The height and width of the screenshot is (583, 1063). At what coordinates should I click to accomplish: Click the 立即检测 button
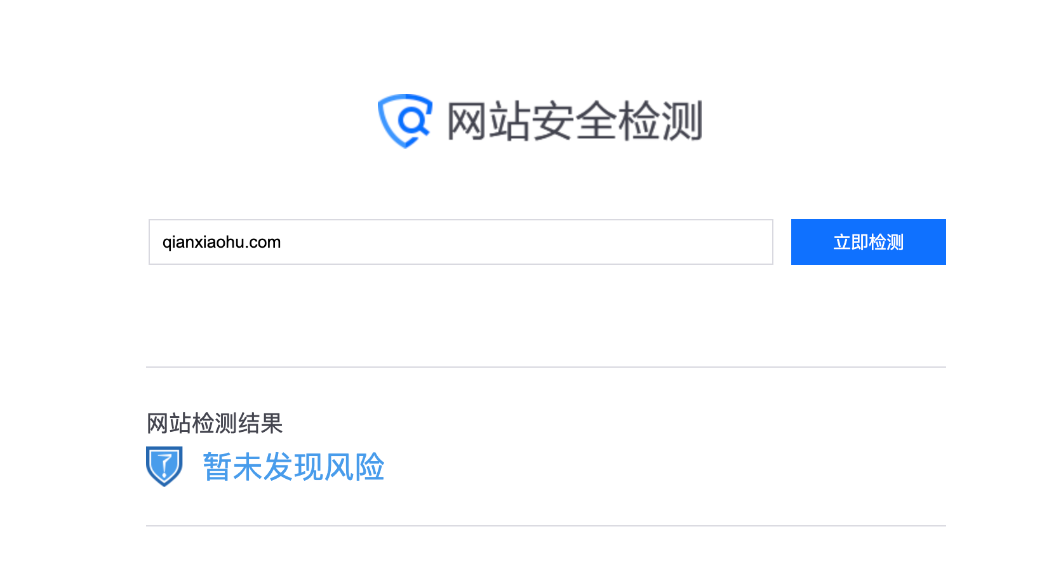(868, 242)
